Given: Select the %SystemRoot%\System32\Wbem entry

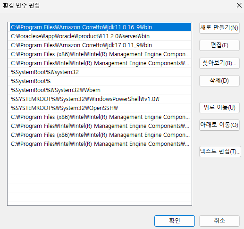Looking at the screenshot, I should pos(100,90).
